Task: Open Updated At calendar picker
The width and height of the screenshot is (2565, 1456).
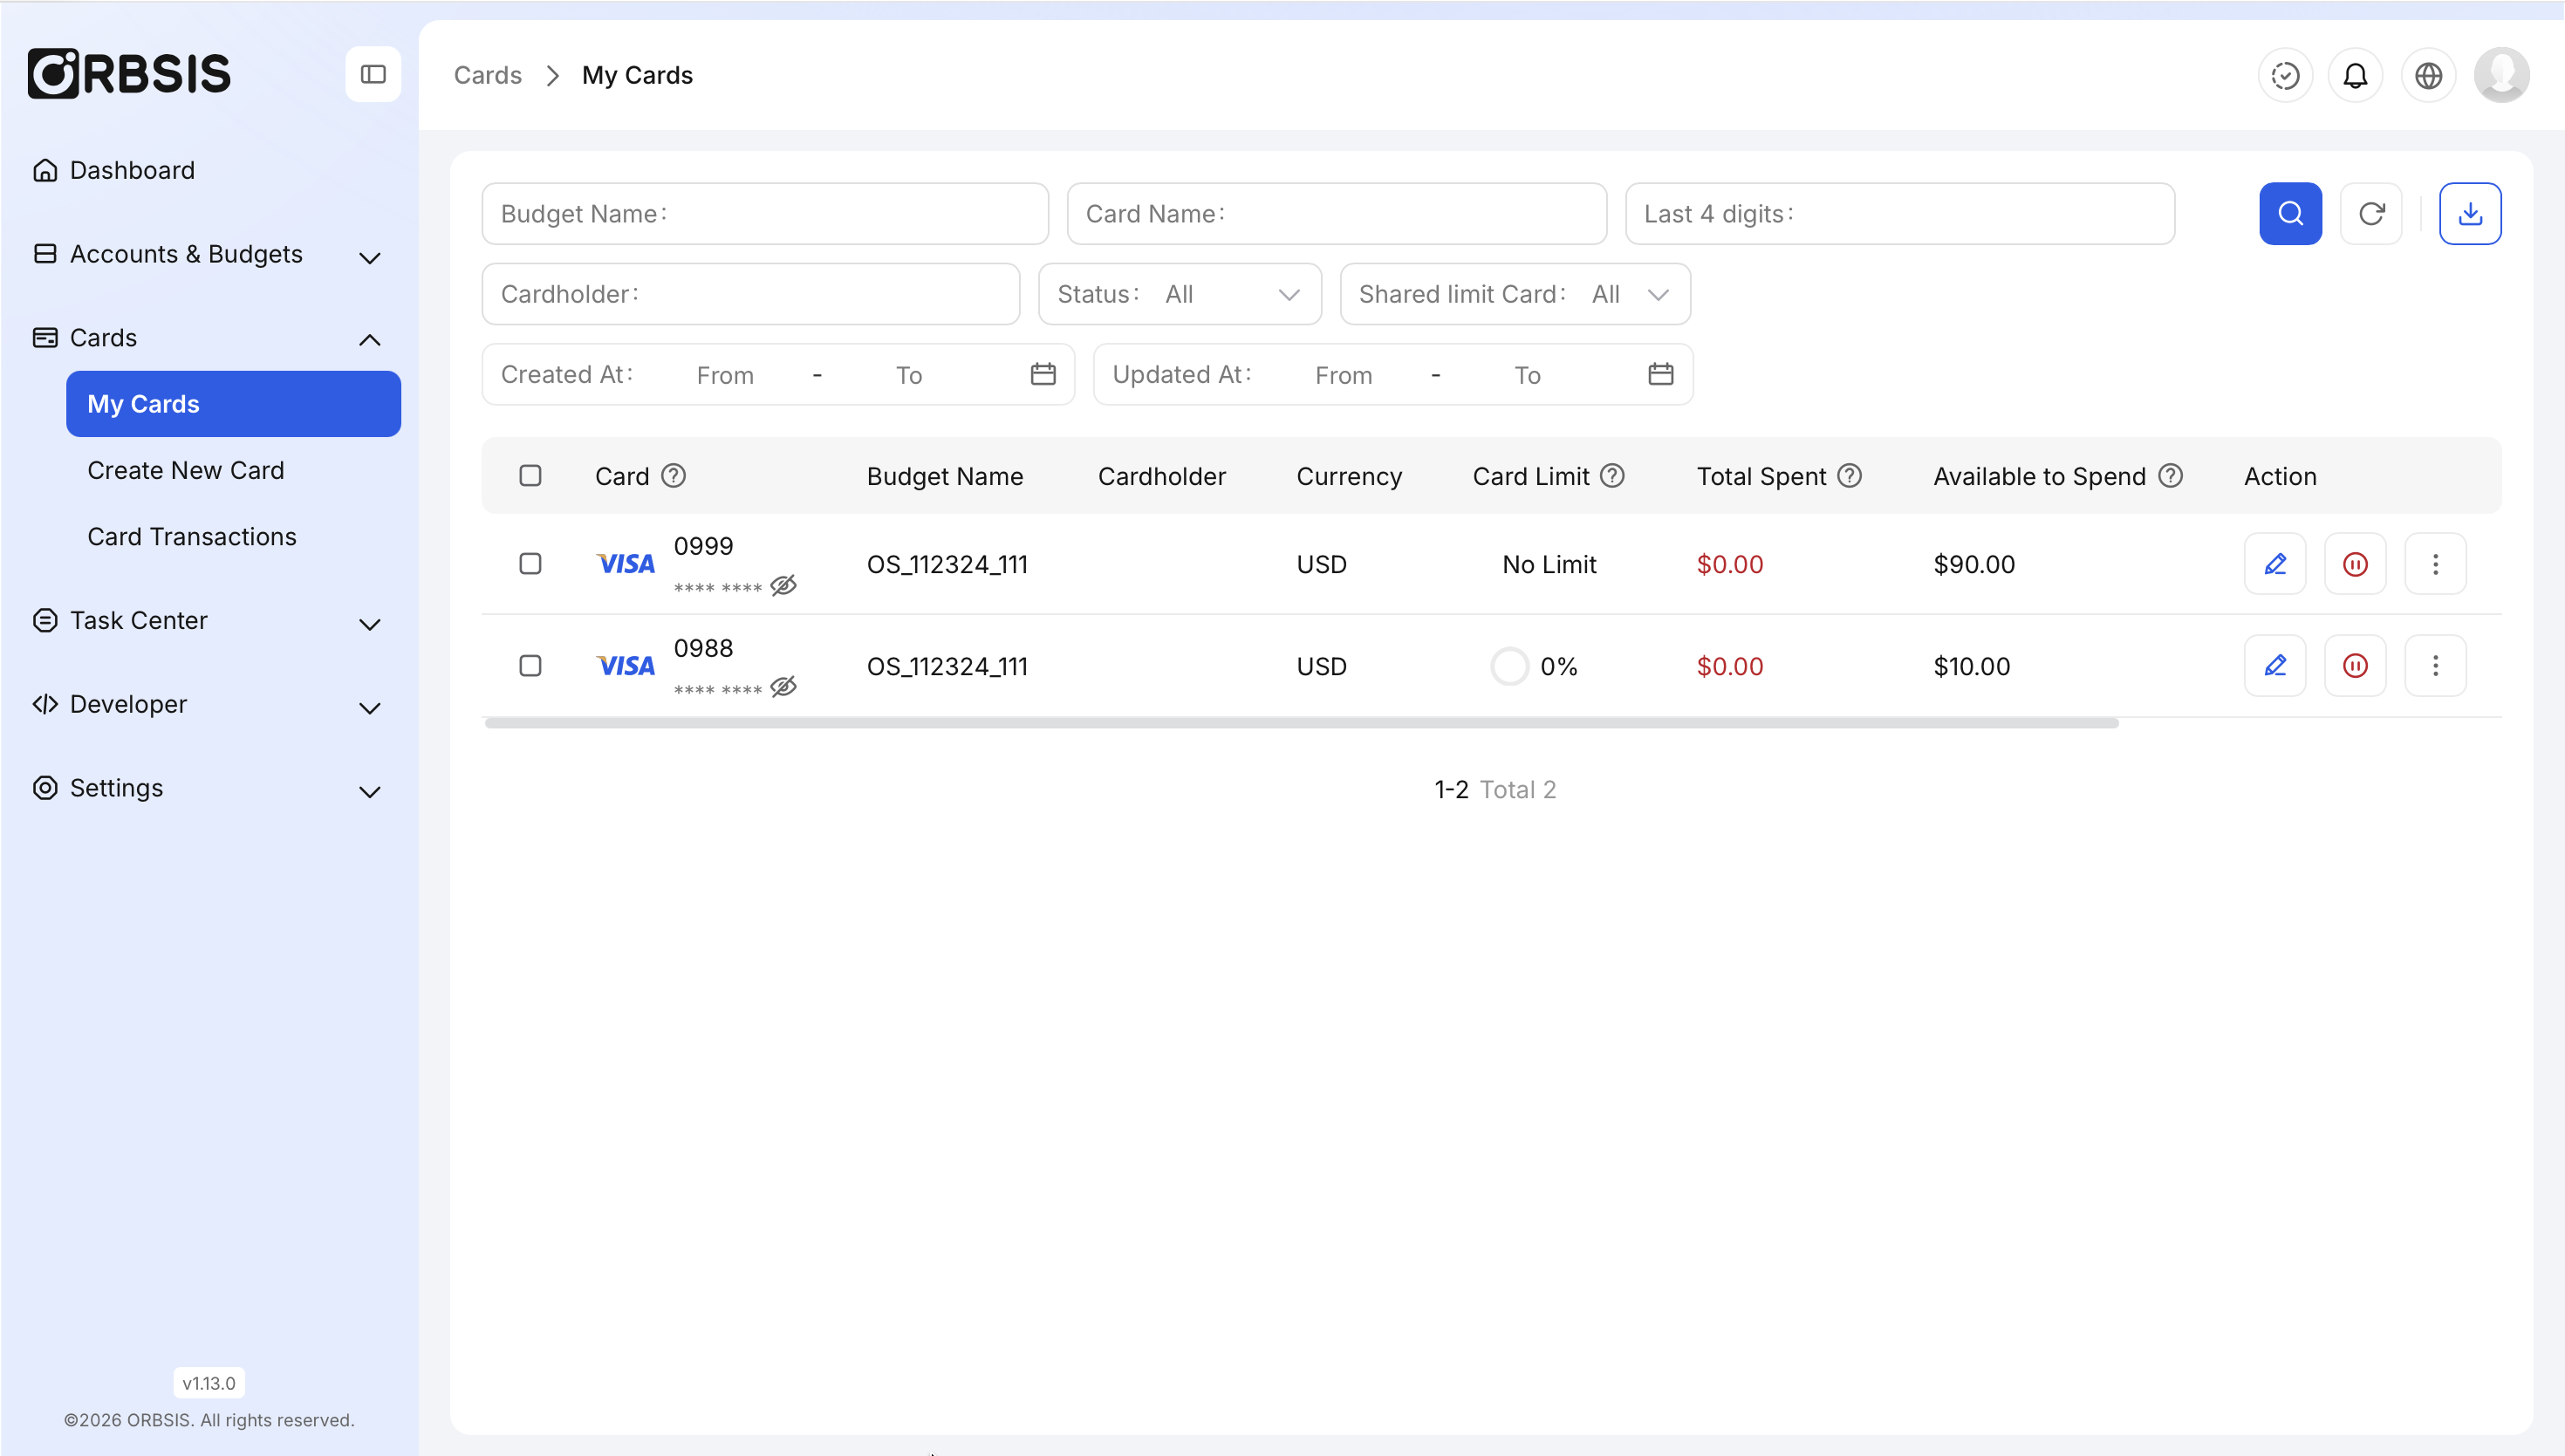Action: [x=1660, y=374]
